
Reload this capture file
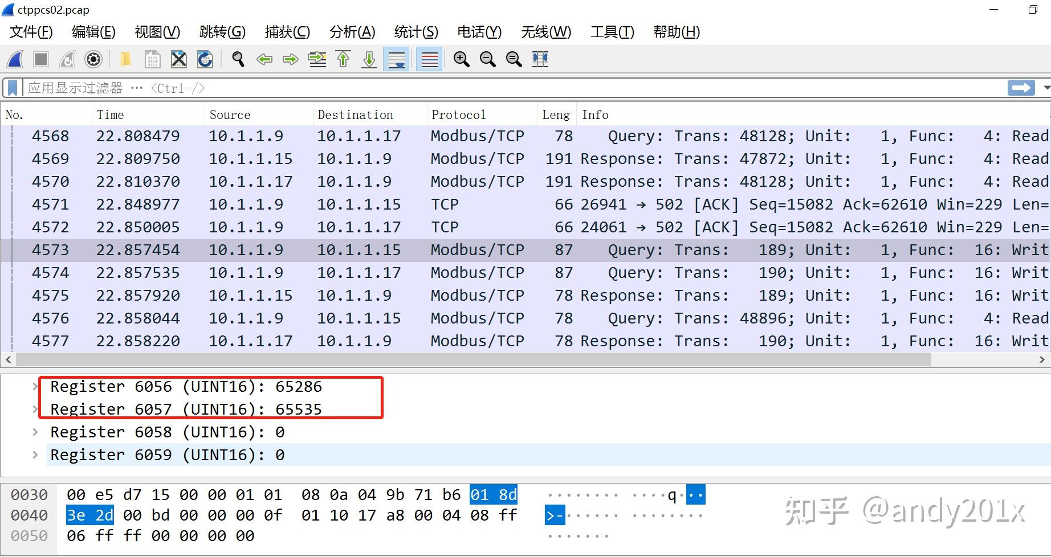[x=205, y=59]
